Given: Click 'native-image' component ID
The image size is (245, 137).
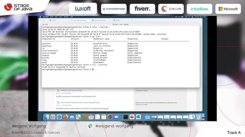Looking at the screenshot, I should pyautogui.click(x=49, y=53).
